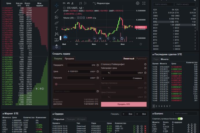Cancel the A2A/USDT open order
Screen dimensions: 200x133
(x=145, y=129)
